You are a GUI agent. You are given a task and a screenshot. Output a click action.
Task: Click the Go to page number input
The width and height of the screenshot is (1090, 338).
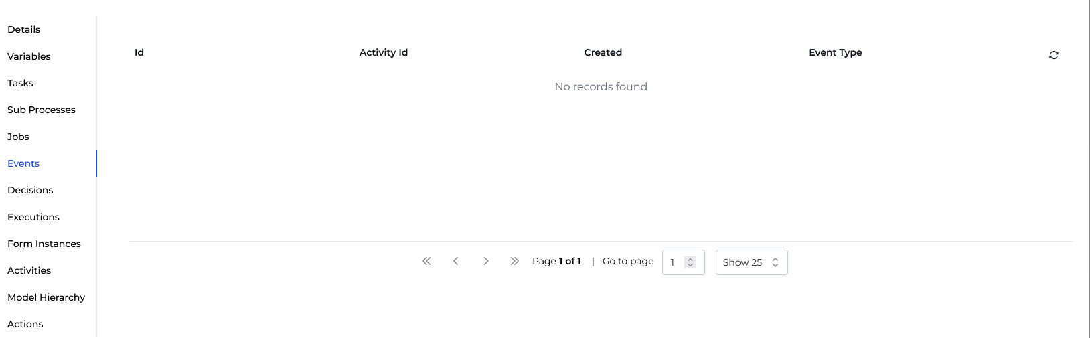click(674, 262)
